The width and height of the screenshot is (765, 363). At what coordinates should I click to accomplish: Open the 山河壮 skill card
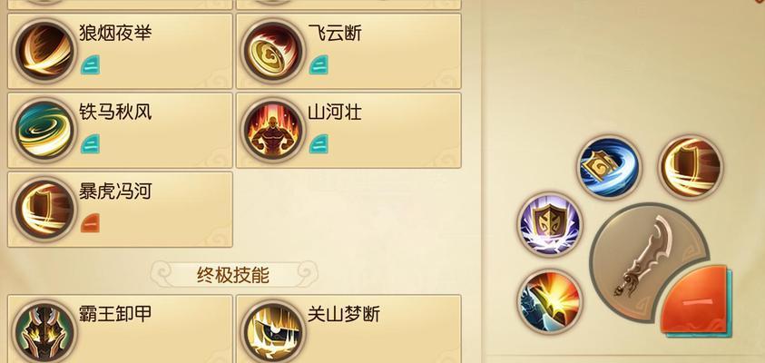pos(348,131)
